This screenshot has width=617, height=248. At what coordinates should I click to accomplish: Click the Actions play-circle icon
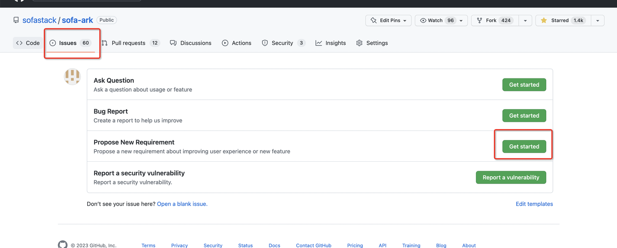coord(225,43)
